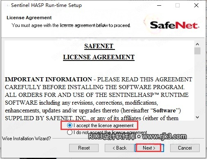This screenshot has width=207, height=159.
Task: Cancel the Sentinel HASP setup
Action: [185, 148]
